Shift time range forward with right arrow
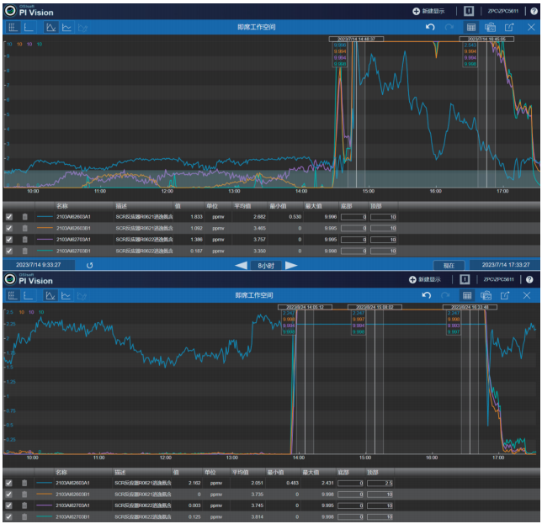 (x=291, y=265)
